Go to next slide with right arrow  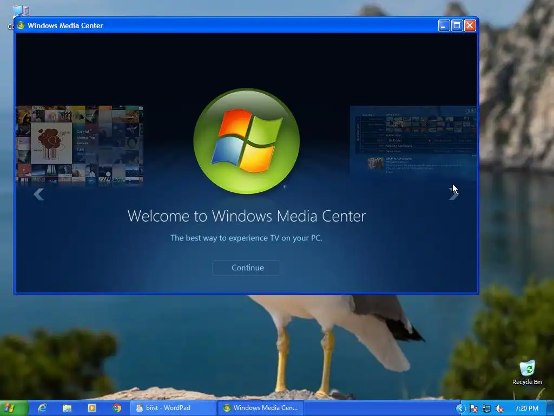tap(453, 194)
